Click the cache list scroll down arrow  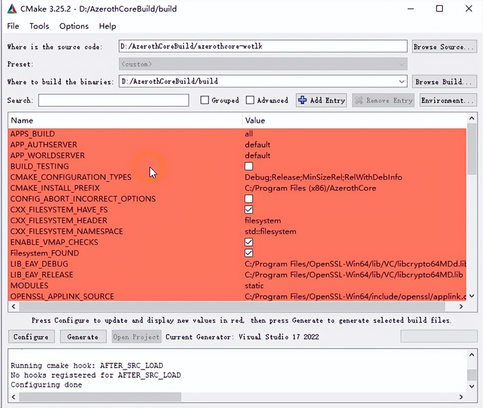471,296
